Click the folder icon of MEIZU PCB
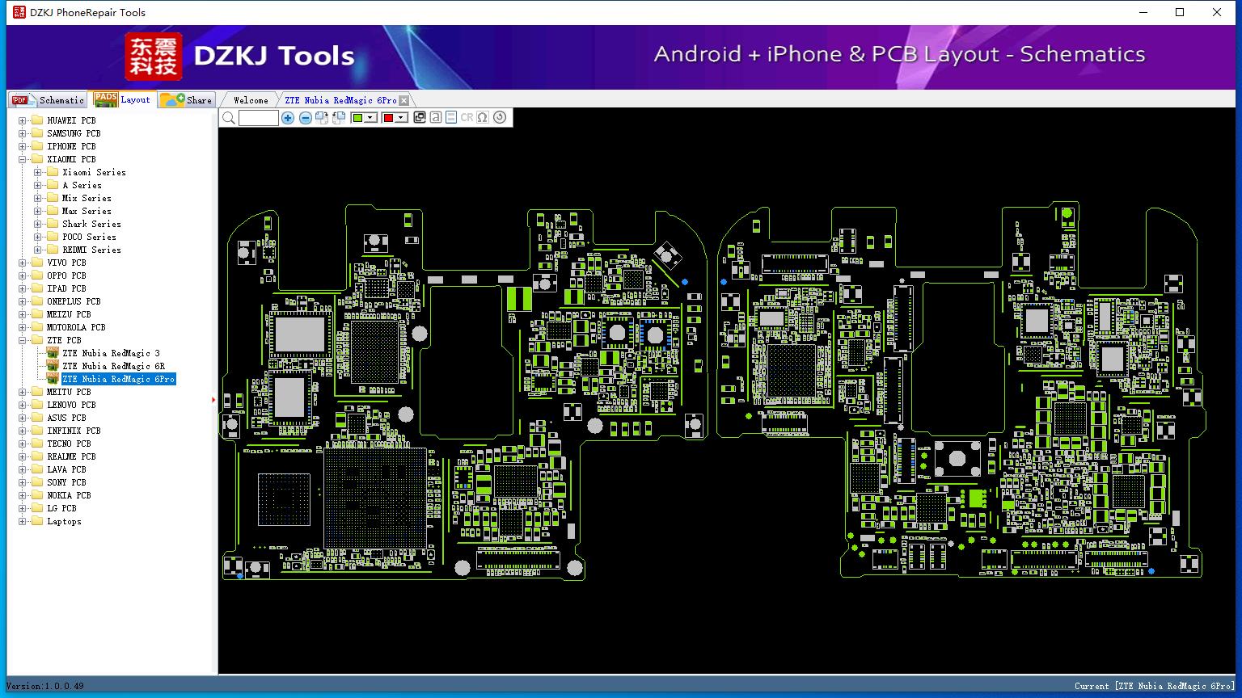Viewport: 1242px width, 698px height. (x=36, y=314)
